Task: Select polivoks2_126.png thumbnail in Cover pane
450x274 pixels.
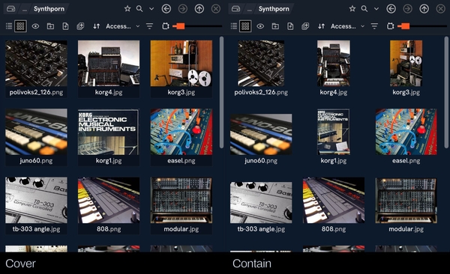Action: 36,64
